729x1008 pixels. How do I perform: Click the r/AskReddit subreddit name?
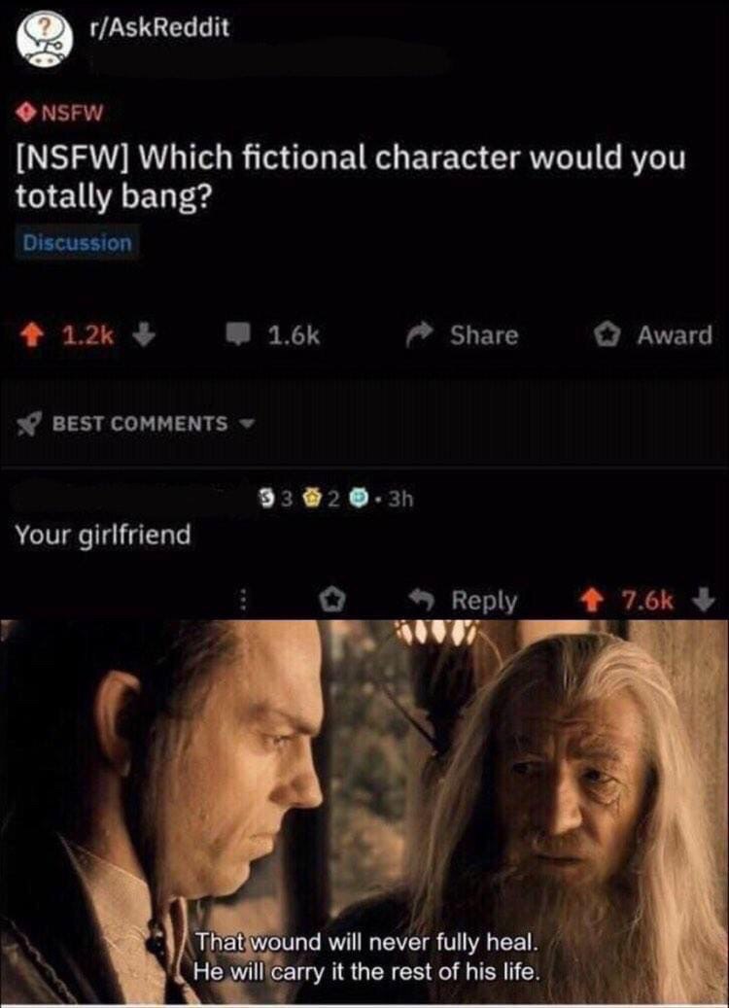pyautogui.click(x=160, y=27)
